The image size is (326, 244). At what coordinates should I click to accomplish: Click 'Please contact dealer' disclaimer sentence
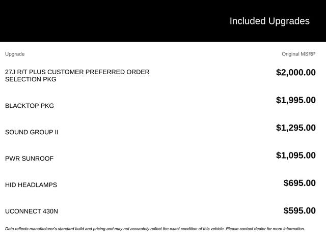click(265, 229)
